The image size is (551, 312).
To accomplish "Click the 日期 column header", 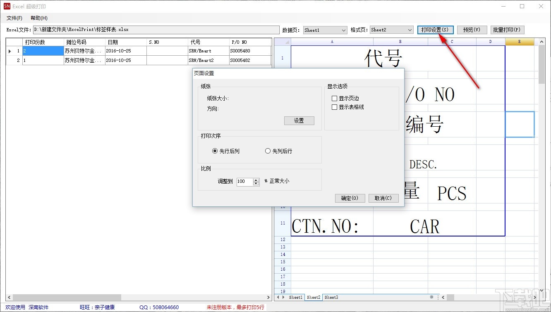I will [126, 42].
